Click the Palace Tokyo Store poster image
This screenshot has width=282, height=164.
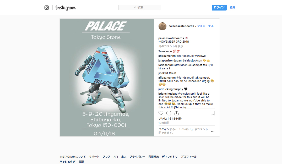tap(107, 77)
